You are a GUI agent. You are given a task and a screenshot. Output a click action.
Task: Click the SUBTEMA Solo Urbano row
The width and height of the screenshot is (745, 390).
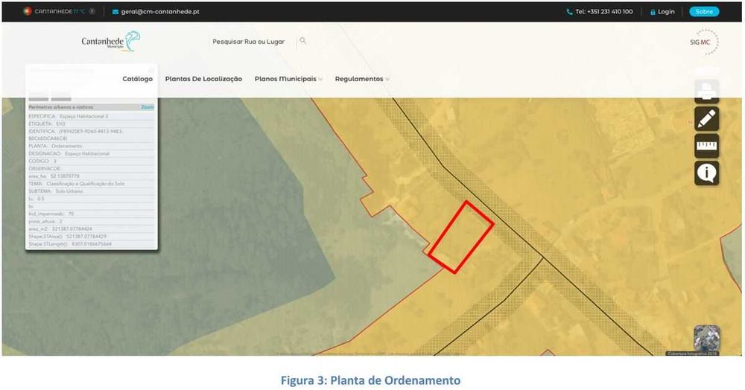tap(91, 191)
